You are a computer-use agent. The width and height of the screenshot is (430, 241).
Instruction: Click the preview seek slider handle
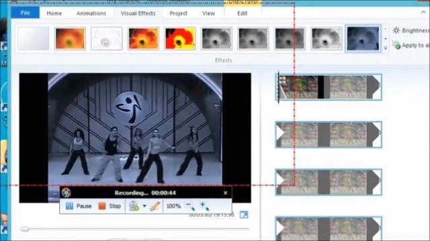pos(25,229)
